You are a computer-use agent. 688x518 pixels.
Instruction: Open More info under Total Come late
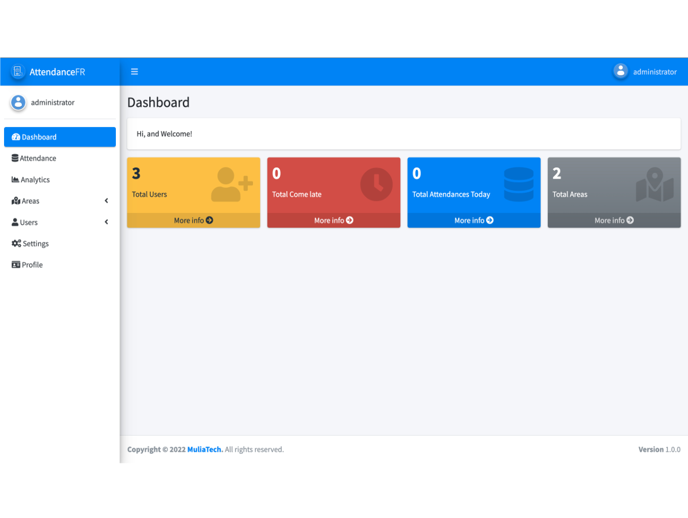click(x=333, y=221)
